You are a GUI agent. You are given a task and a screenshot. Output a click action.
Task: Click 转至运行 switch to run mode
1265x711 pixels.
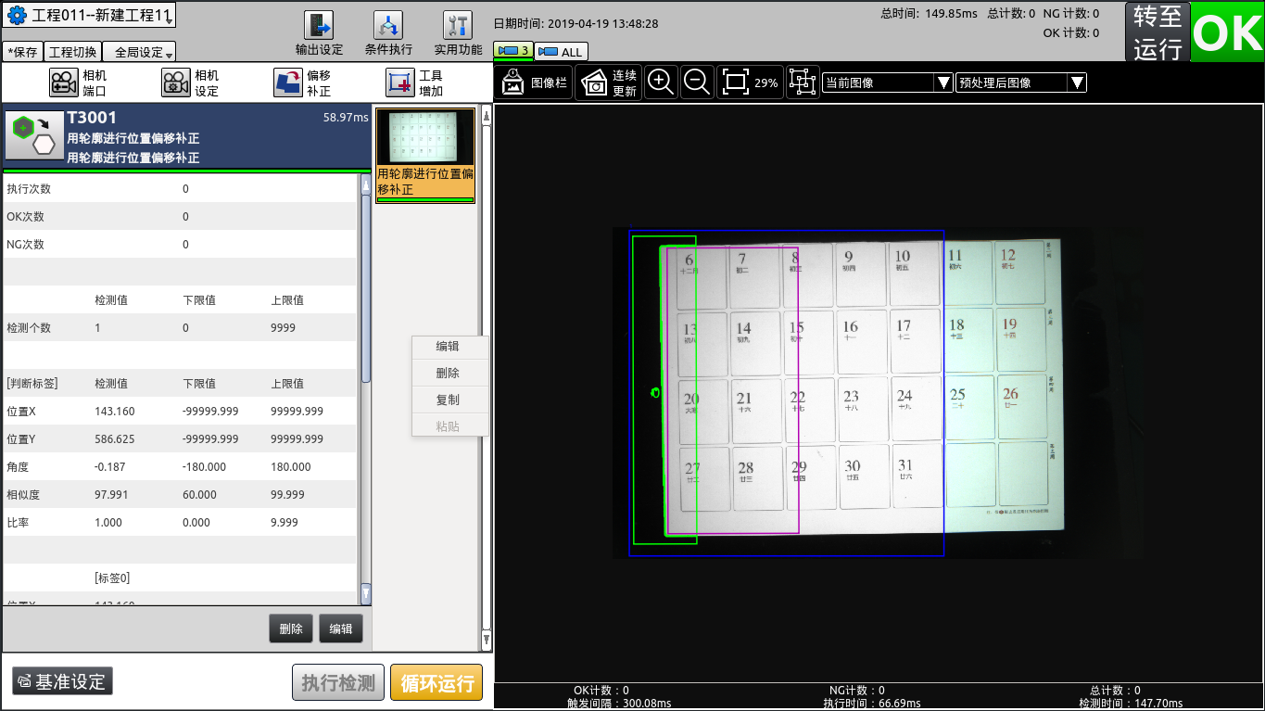[x=1157, y=32]
